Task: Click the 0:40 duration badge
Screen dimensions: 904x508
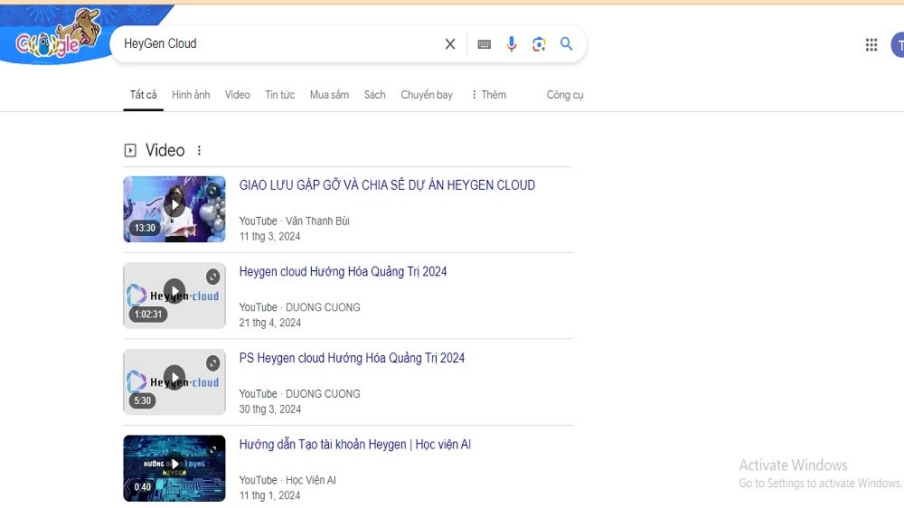Action: 143,487
